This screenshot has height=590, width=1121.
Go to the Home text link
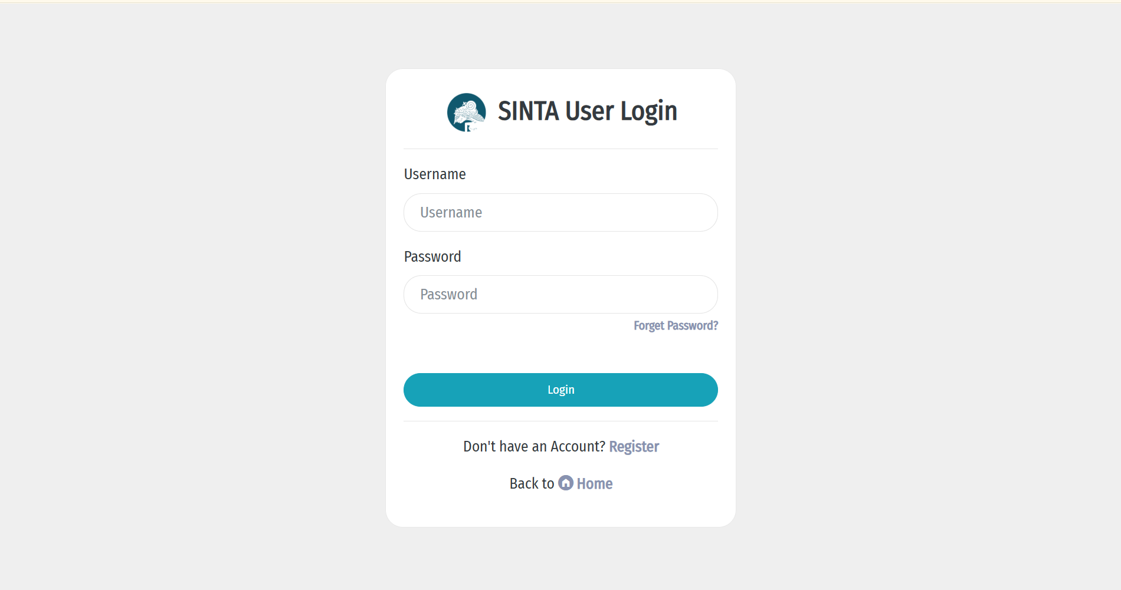pos(595,484)
